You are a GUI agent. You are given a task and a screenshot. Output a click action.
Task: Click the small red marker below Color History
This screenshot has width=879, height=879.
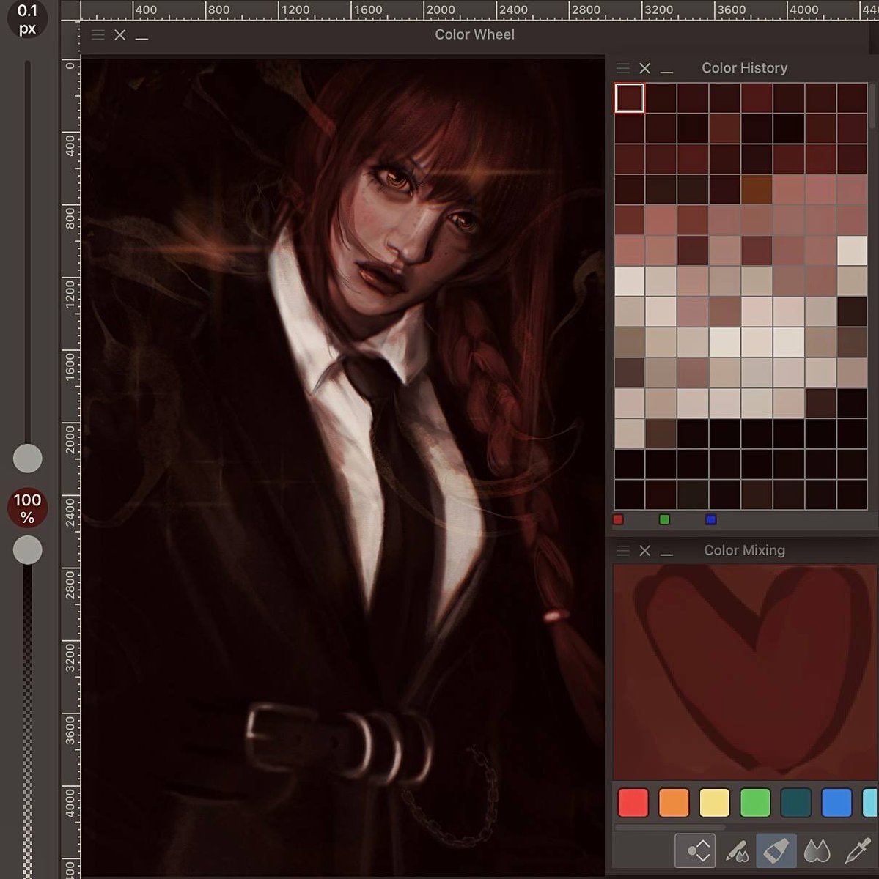pyautogui.click(x=618, y=519)
